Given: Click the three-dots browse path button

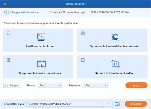Looking at the screenshot, I should 108,104.
